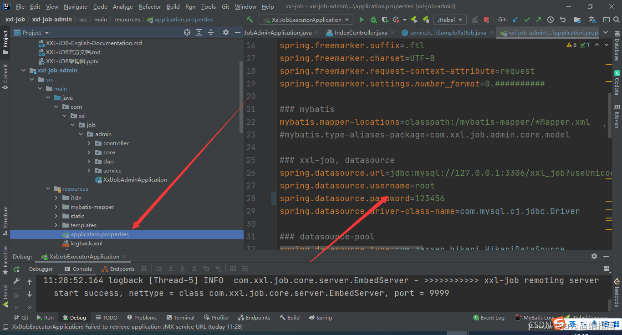Collapse the xxl-job-admin module node
This screenshot has width=622, height=335.
[24, 71]
